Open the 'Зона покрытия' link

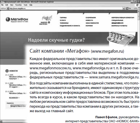point(92,23)
